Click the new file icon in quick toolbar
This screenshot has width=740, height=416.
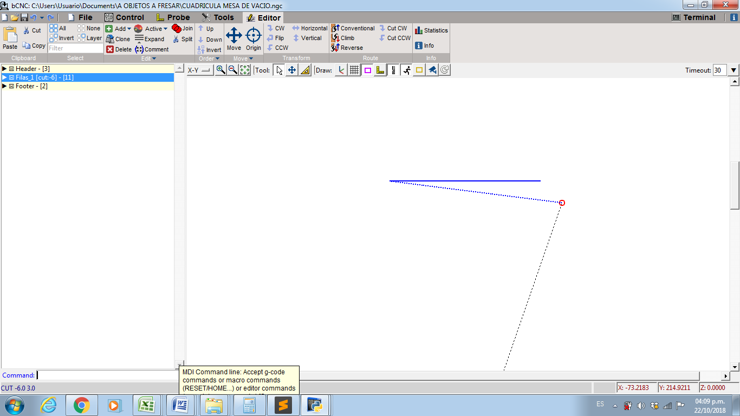[x=5, y=17]
